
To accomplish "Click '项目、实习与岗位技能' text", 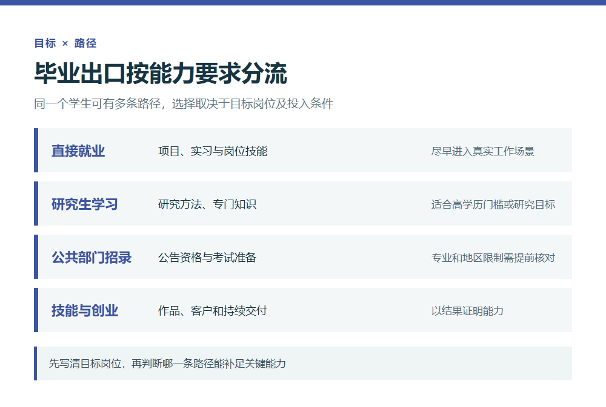I will (x=213, y=151).
